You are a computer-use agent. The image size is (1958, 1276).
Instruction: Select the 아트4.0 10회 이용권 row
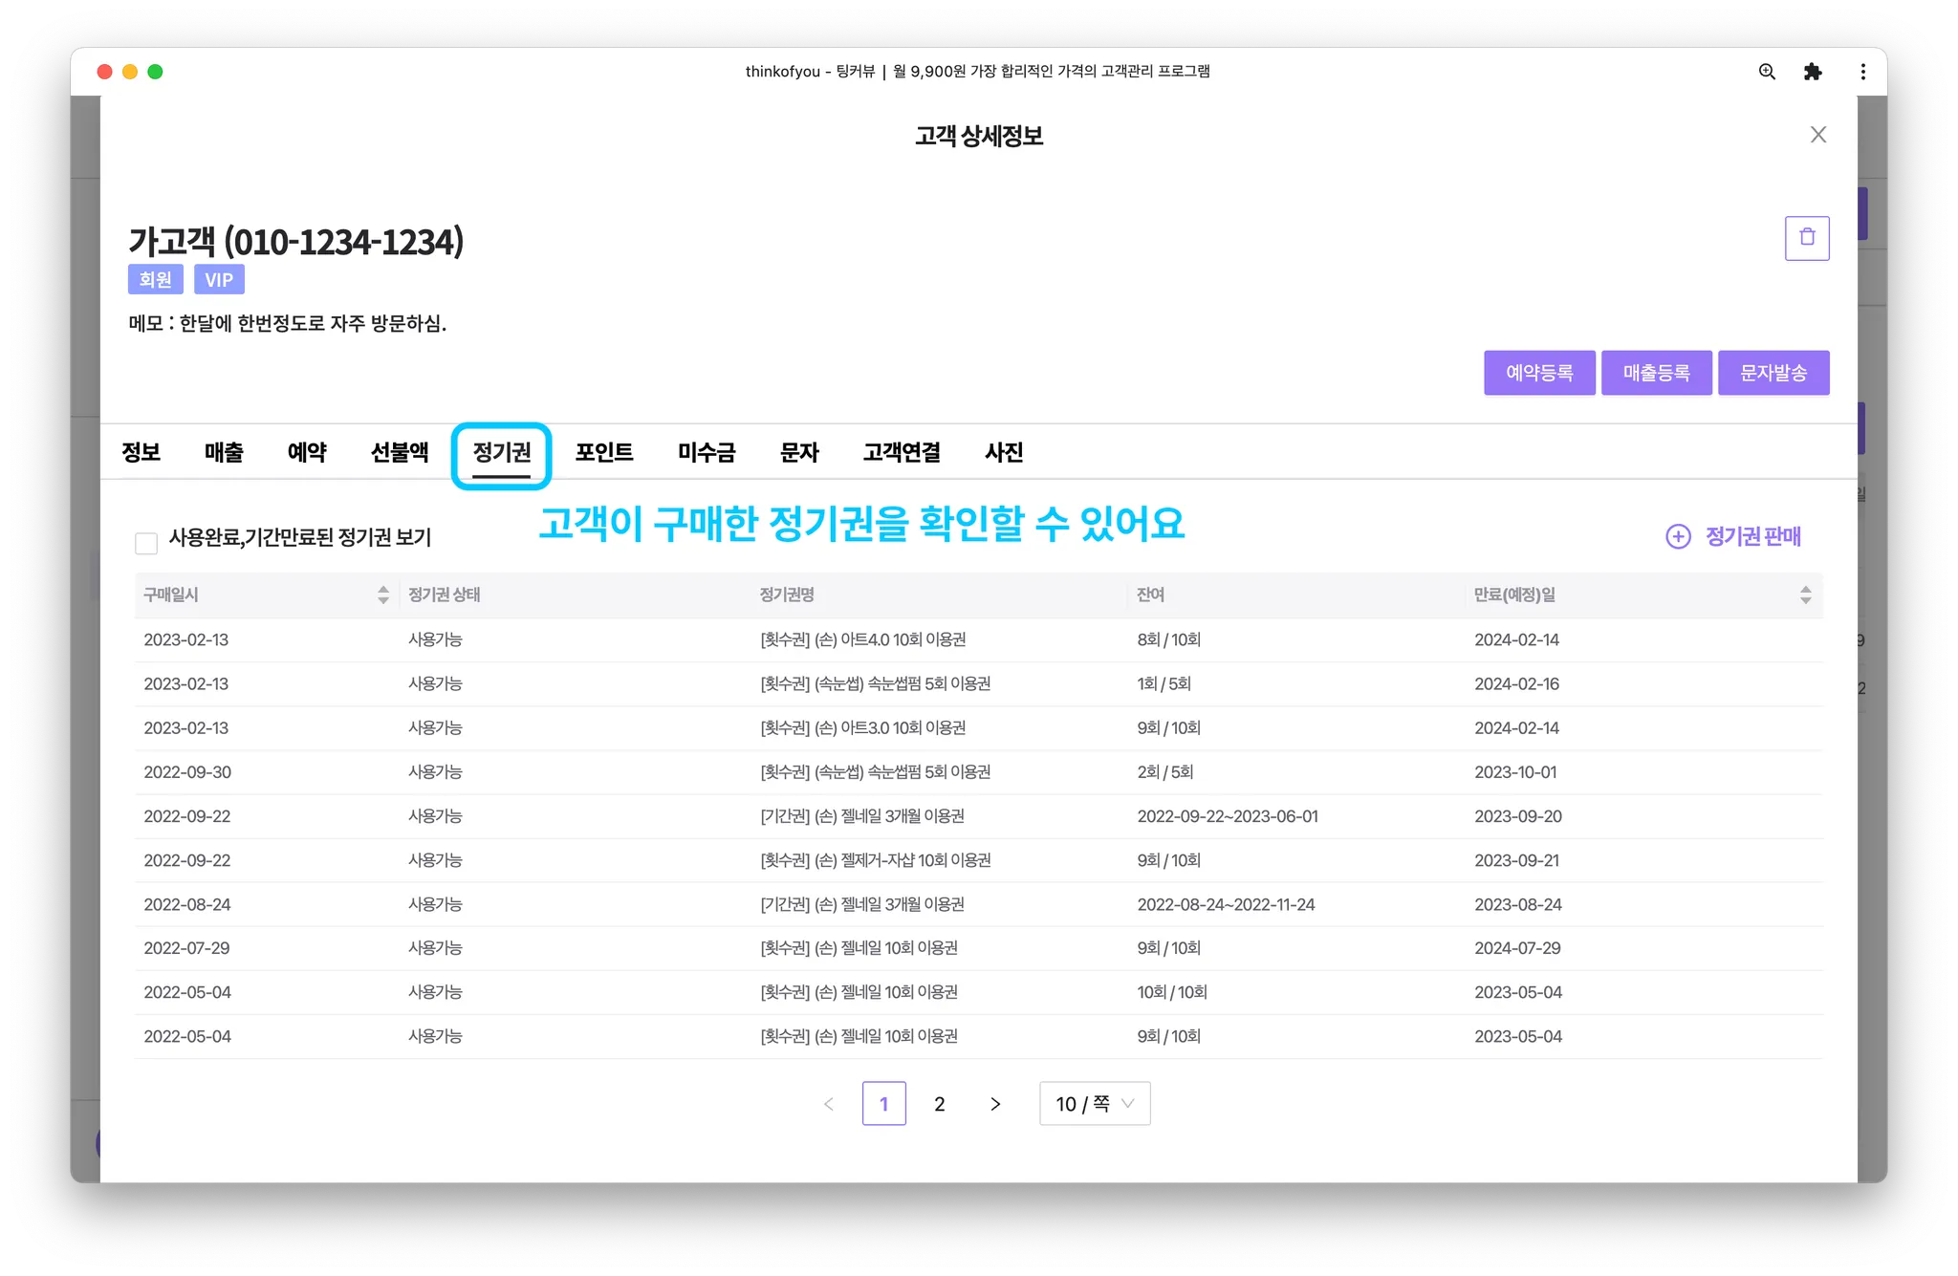point(862,639)
